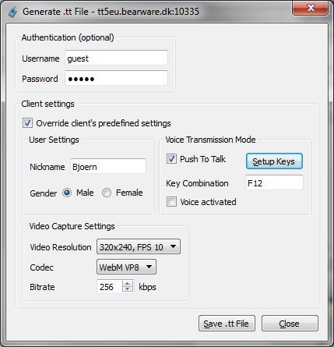Click the TeamTalk app icon in title bar

(x=12, y=12)
